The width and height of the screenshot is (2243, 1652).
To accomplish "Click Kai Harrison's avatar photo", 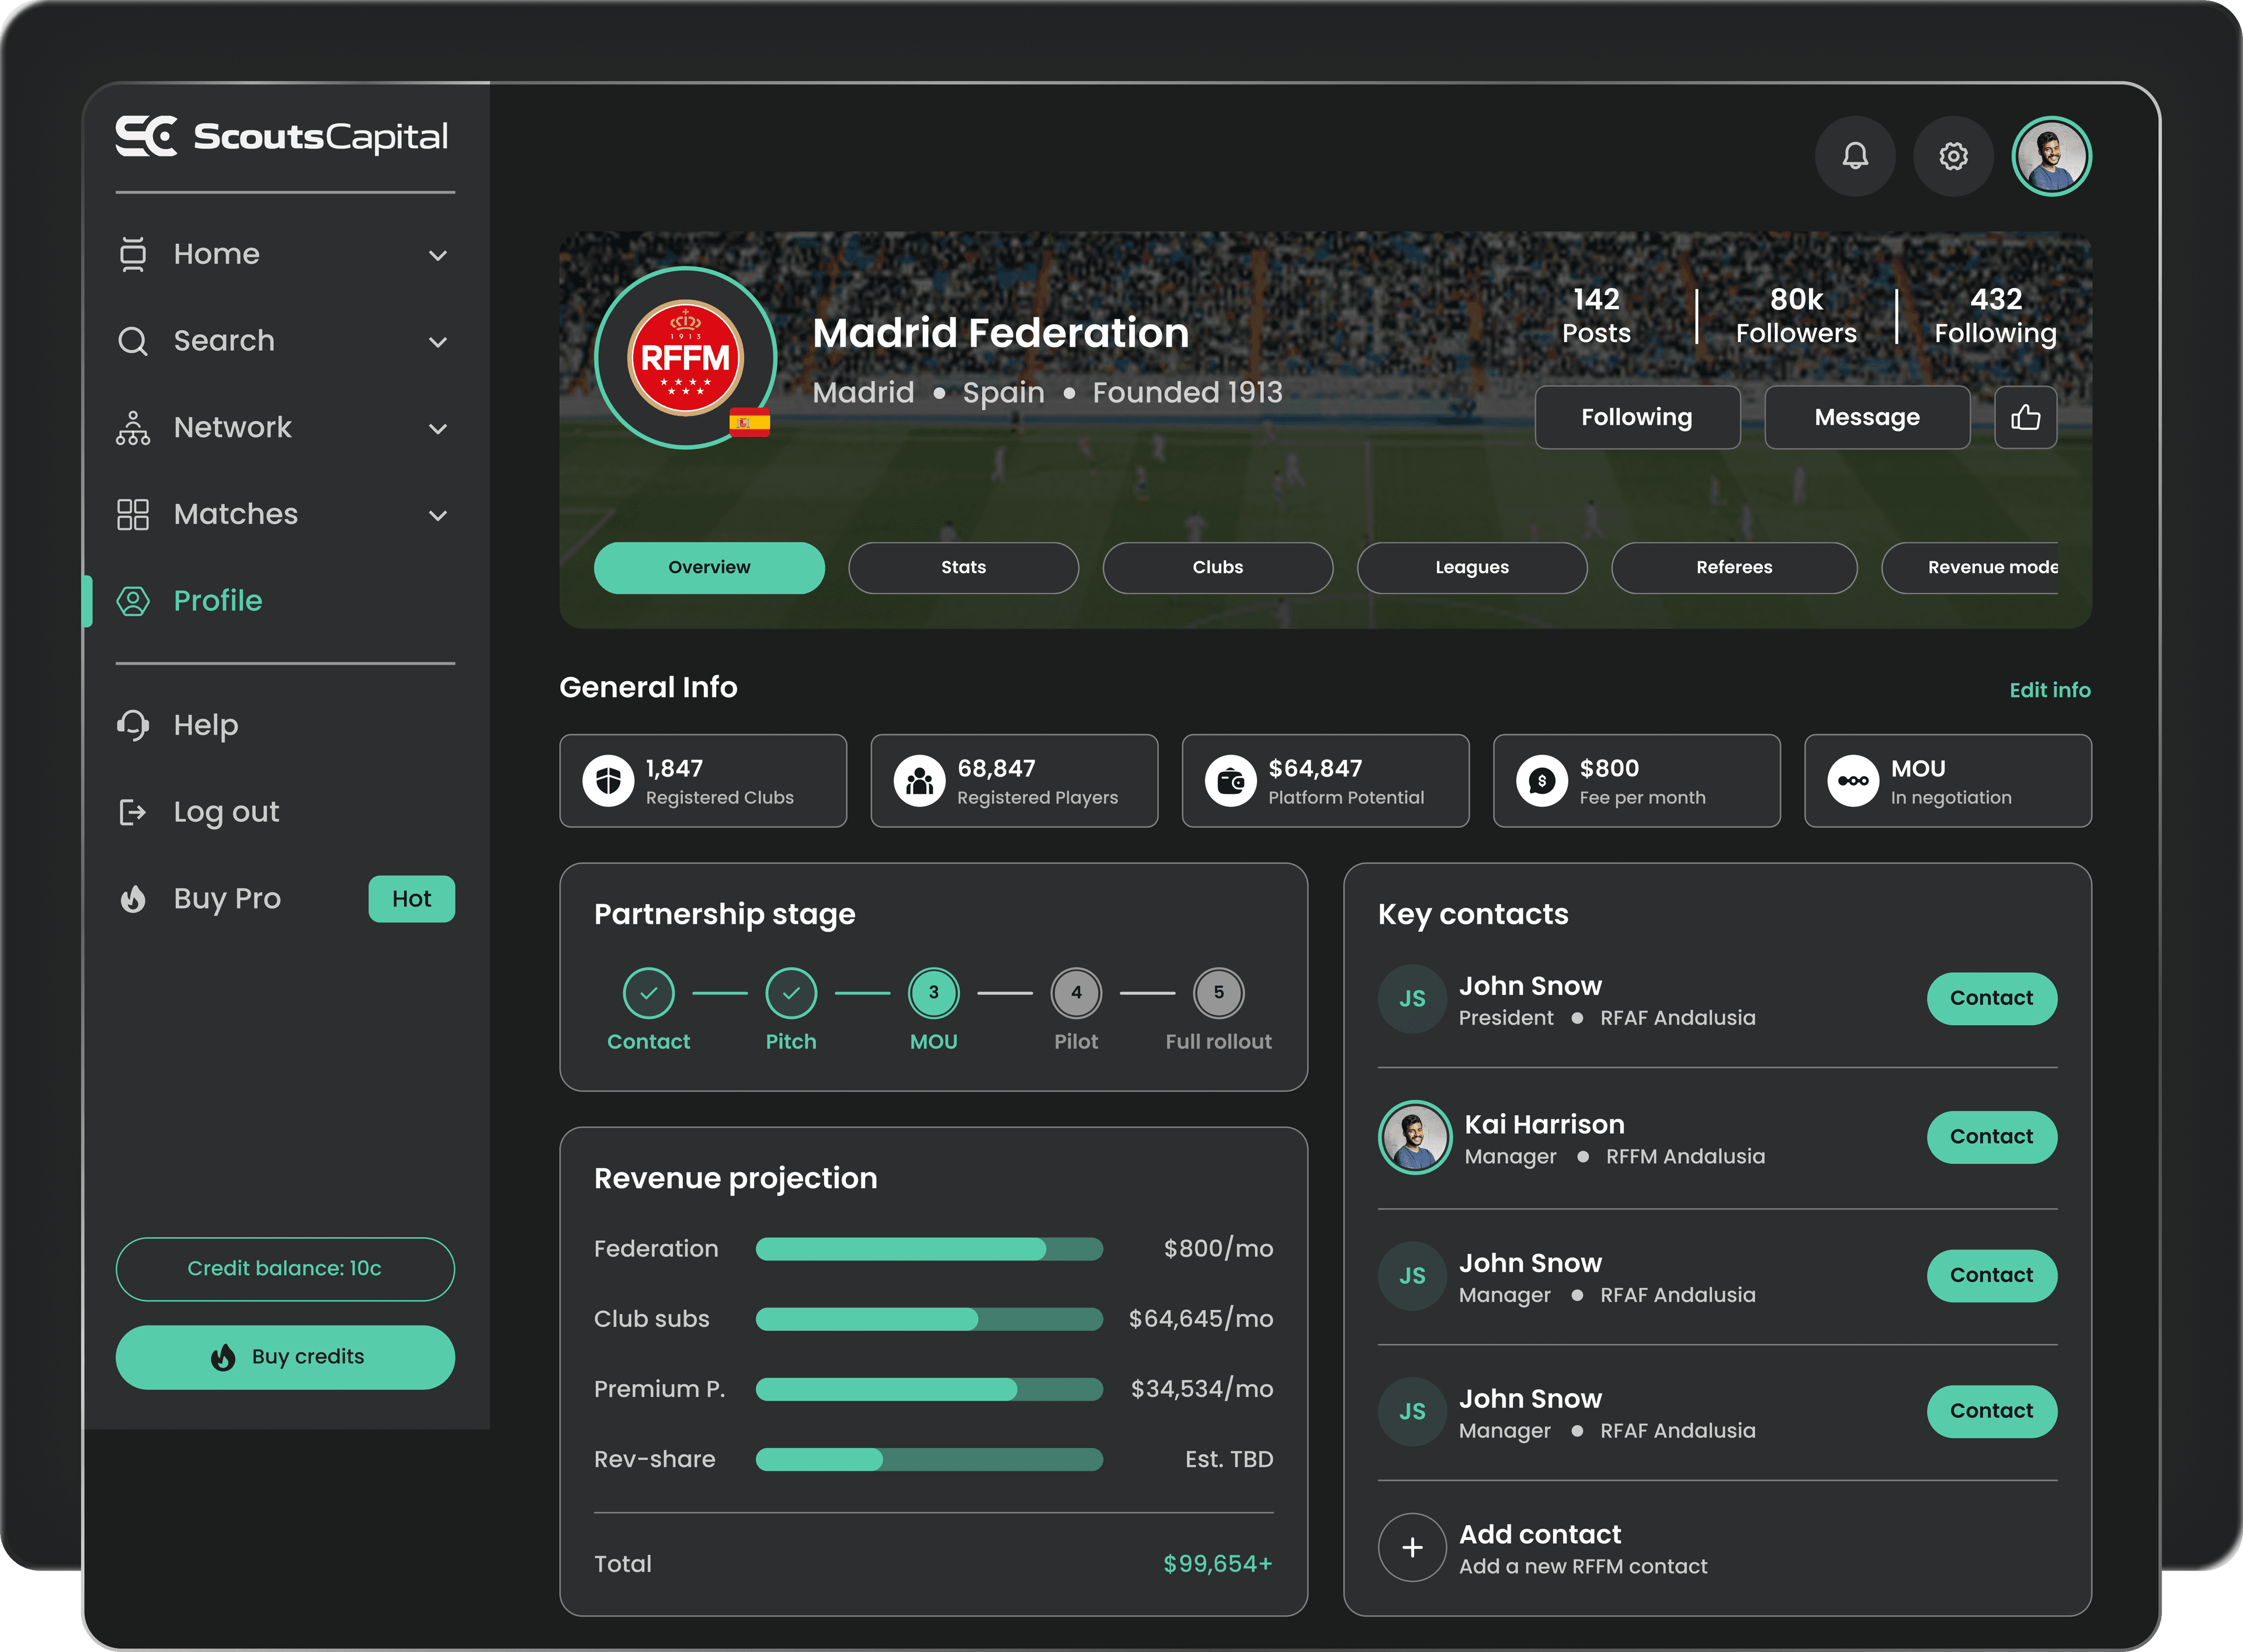I will 1415,1137.
